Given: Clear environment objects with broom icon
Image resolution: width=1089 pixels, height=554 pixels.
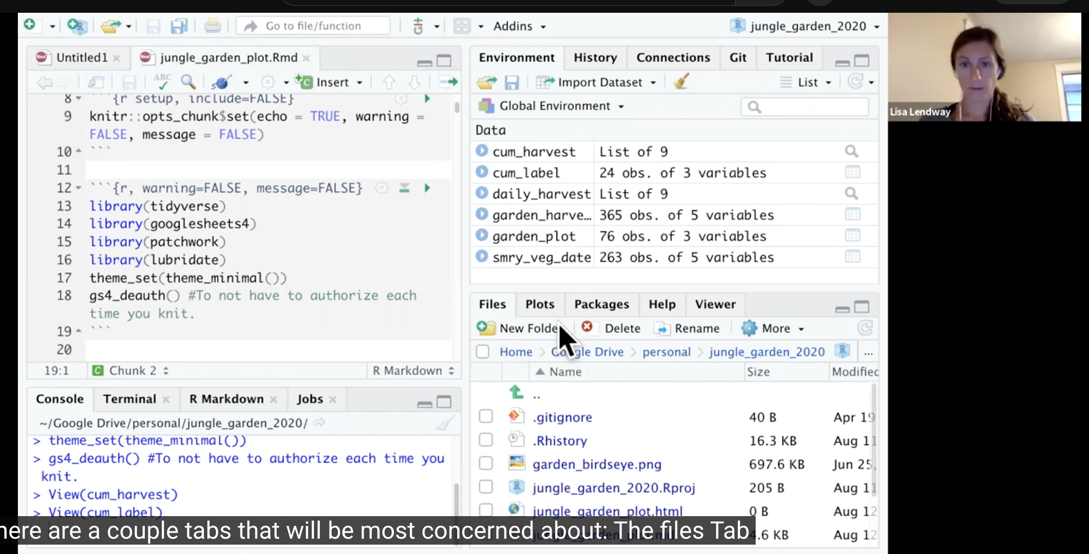Looking at the screenshot, I should (682, 81).
